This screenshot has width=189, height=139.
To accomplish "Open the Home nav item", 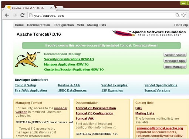I will click(x=19, y=25).
